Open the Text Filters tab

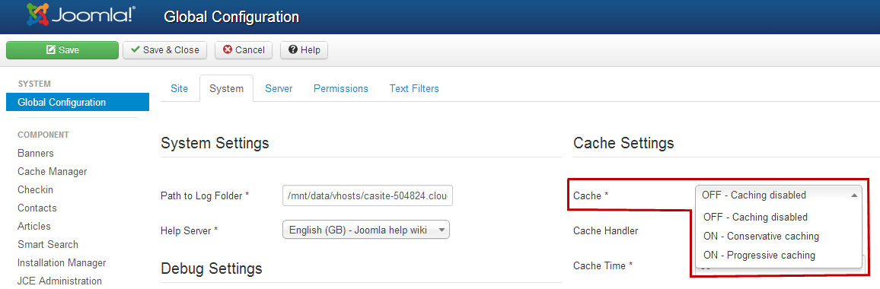tap(414, 89)
